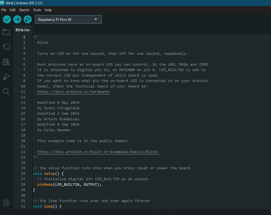Follow the built-in-examples Blink docs link

pos(98,152)
